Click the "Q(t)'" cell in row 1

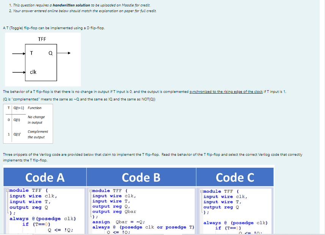point(17,134)
